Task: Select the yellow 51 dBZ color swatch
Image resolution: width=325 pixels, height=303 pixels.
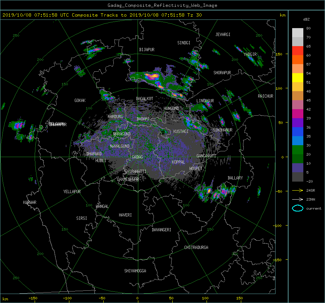Action: tap(298, 77)
